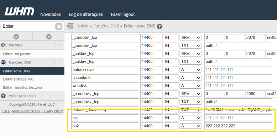Edit the webdisk name field
The width and height of the screenshot is (277, 137).
(x=105, y=86)
